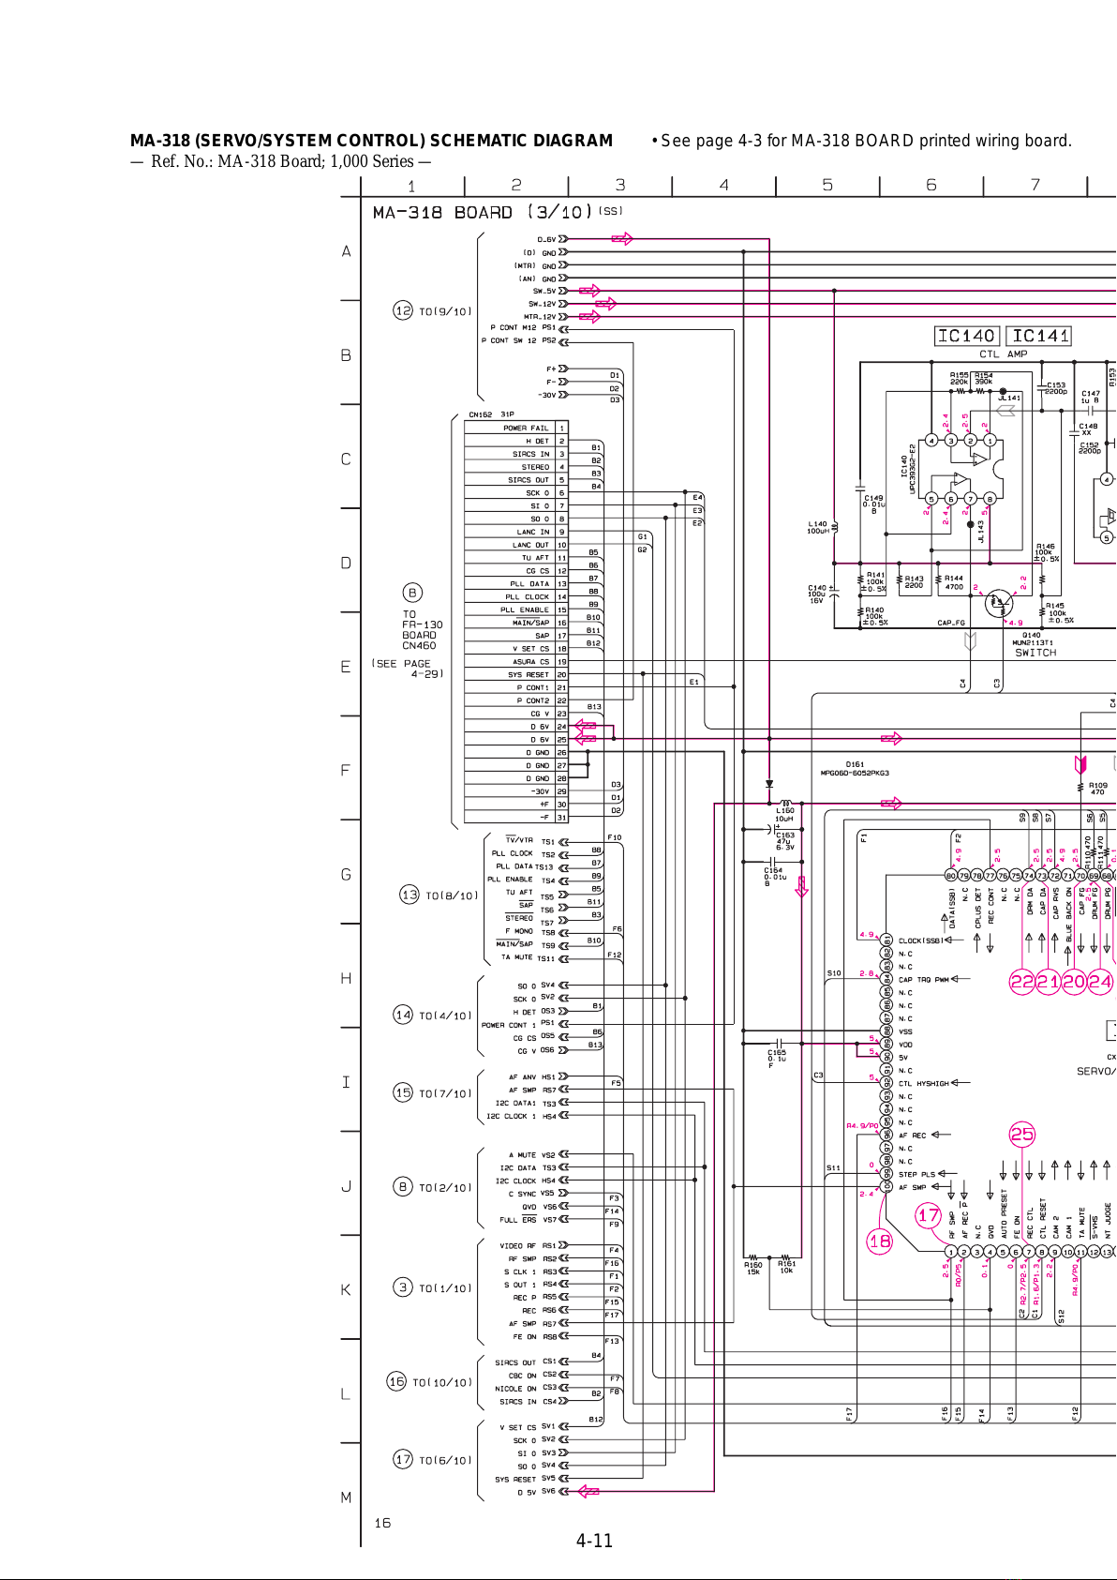
Task: Click the "VIDEO RF" RS1 signal label
Action: tap(518, 1246)
